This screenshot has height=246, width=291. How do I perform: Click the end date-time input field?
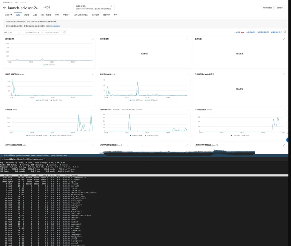(52, 32)
